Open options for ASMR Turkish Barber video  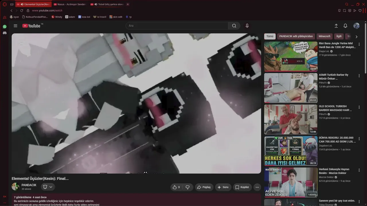[359, 76]
